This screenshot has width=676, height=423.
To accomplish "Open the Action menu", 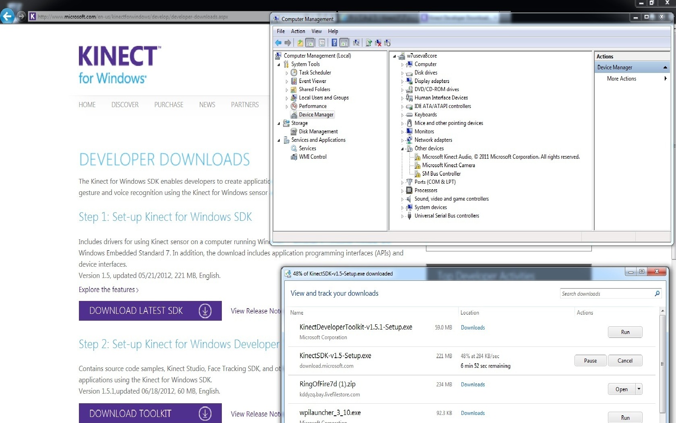I will [298, 31].
